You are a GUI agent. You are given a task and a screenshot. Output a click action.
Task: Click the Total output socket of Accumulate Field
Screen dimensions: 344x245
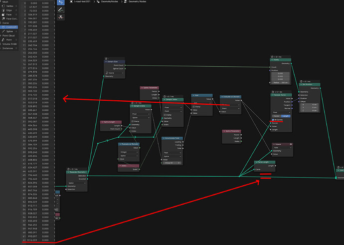(183, 148)
